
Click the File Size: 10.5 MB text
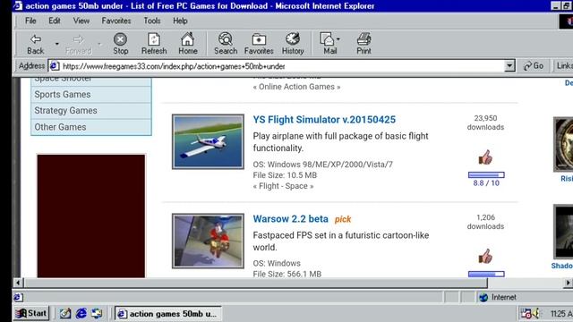(285, 175)
